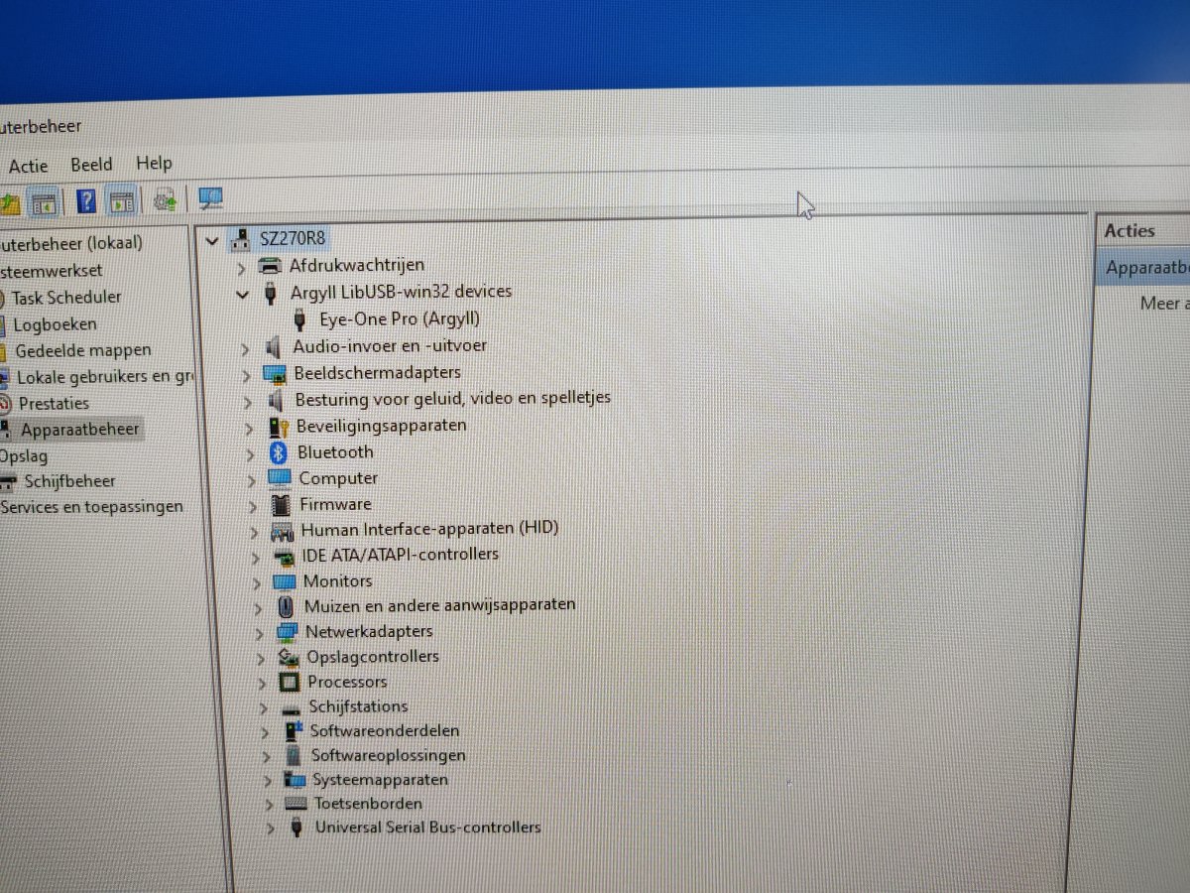Expand the Universal Serial Bus-controllers category
The height and width of the screenshot is (893, 1190).
[x=270, y=828]
